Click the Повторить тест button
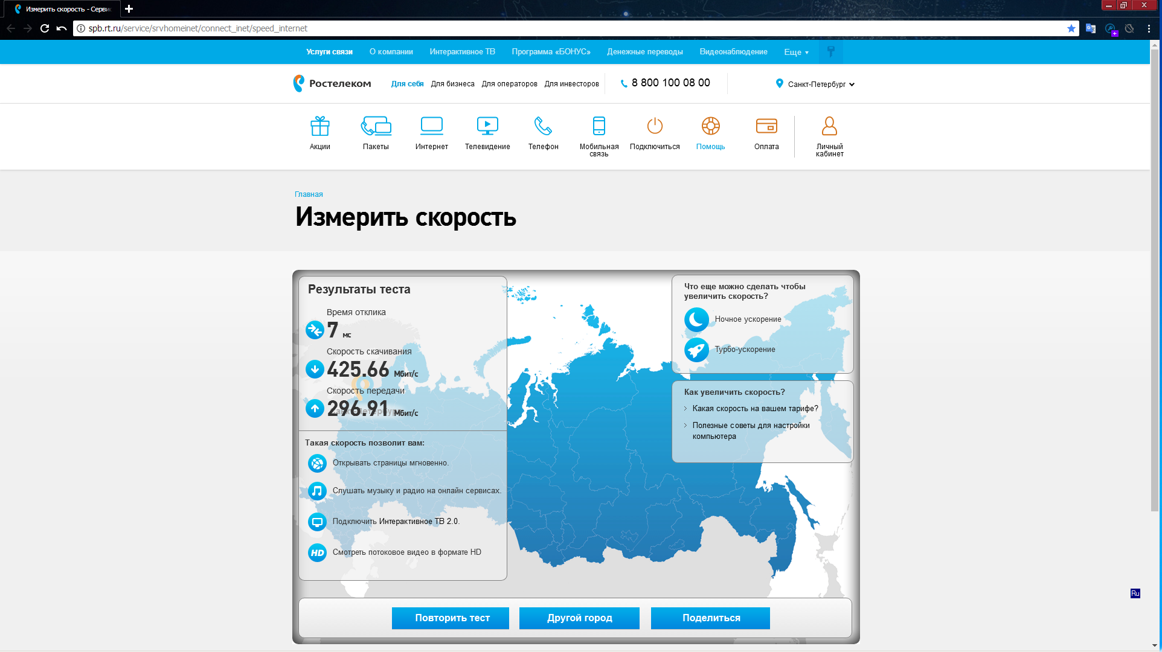Viewport: 1162px width, 652px height. click(450, 618)
